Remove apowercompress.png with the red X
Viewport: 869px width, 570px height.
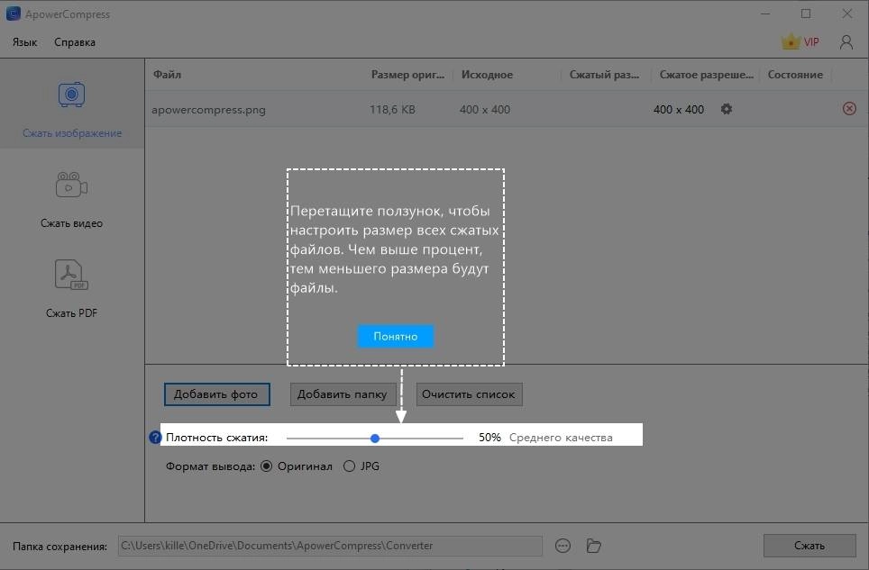(x=849, y=108)
